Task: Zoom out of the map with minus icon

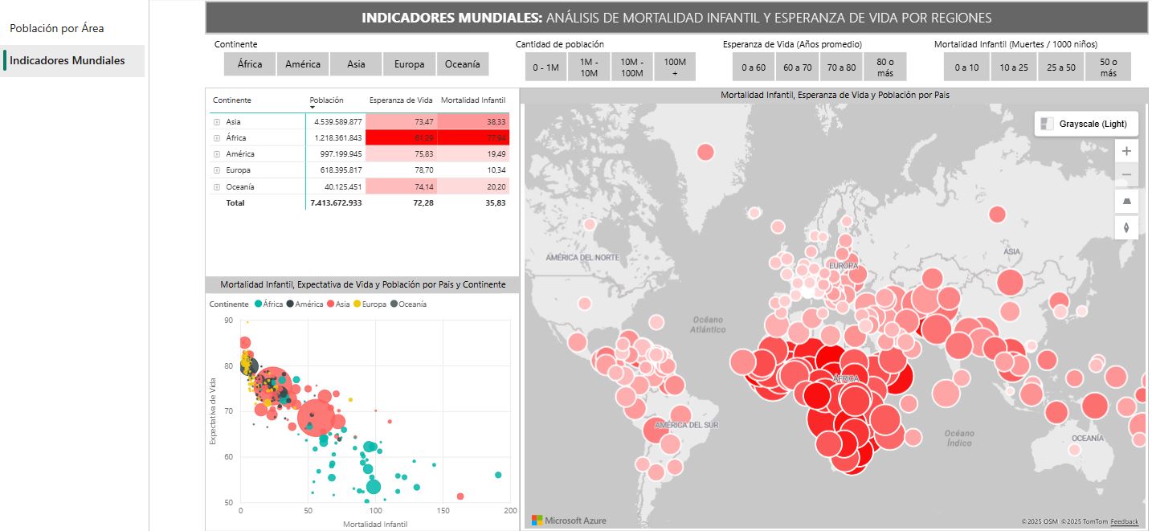Action: point(1126,175)
